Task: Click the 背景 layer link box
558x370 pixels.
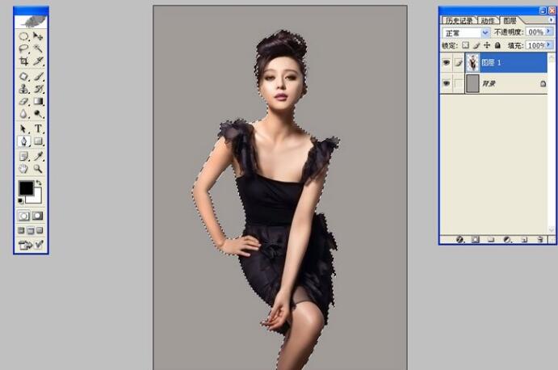Action: [x=459, y=84]
